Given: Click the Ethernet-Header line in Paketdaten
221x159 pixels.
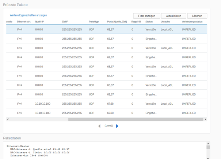Looking at the screenshot, I should click(x=18, y=146).
